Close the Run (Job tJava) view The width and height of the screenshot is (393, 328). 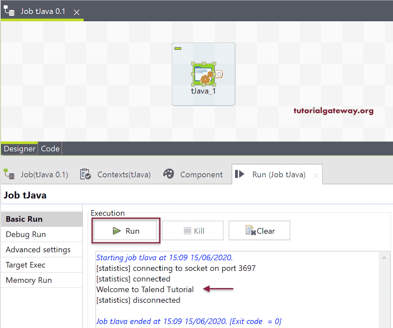tap(316, 176)
